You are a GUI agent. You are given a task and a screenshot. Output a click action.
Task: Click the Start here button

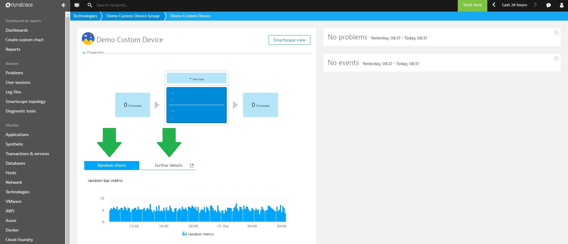(472, 5)
